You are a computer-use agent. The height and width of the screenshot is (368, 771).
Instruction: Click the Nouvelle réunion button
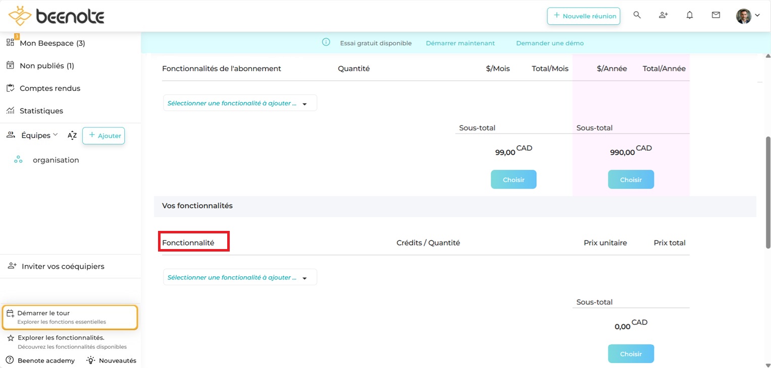click(583, 16)
